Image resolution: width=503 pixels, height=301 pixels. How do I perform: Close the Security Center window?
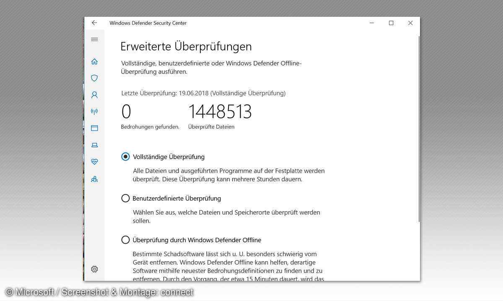pos(410,23)
